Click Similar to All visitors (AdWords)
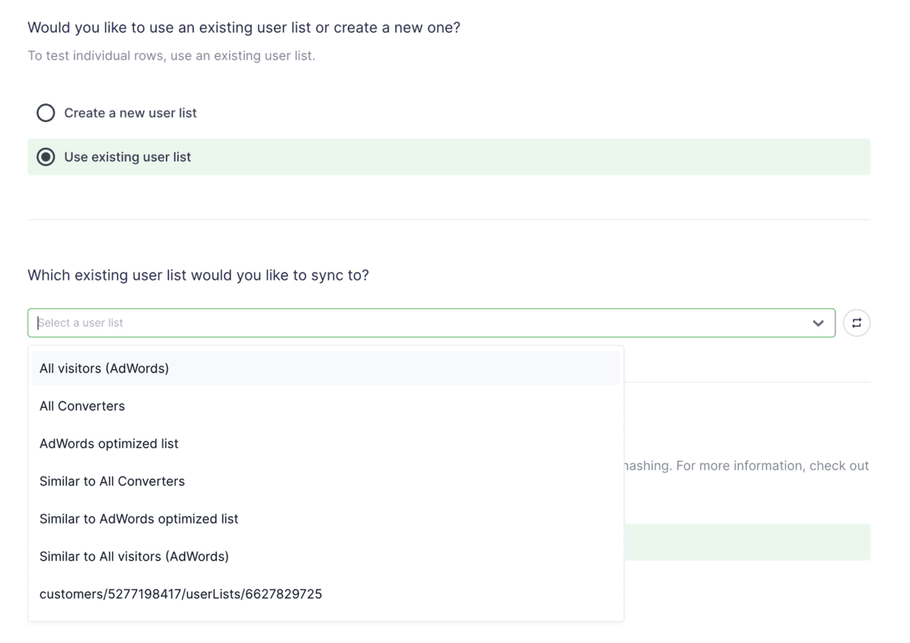The image size is (910, 643). pyautogui.click(x=134, y=556)
